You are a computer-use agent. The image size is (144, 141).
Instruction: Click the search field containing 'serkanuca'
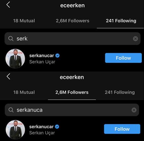coord(72,110)
